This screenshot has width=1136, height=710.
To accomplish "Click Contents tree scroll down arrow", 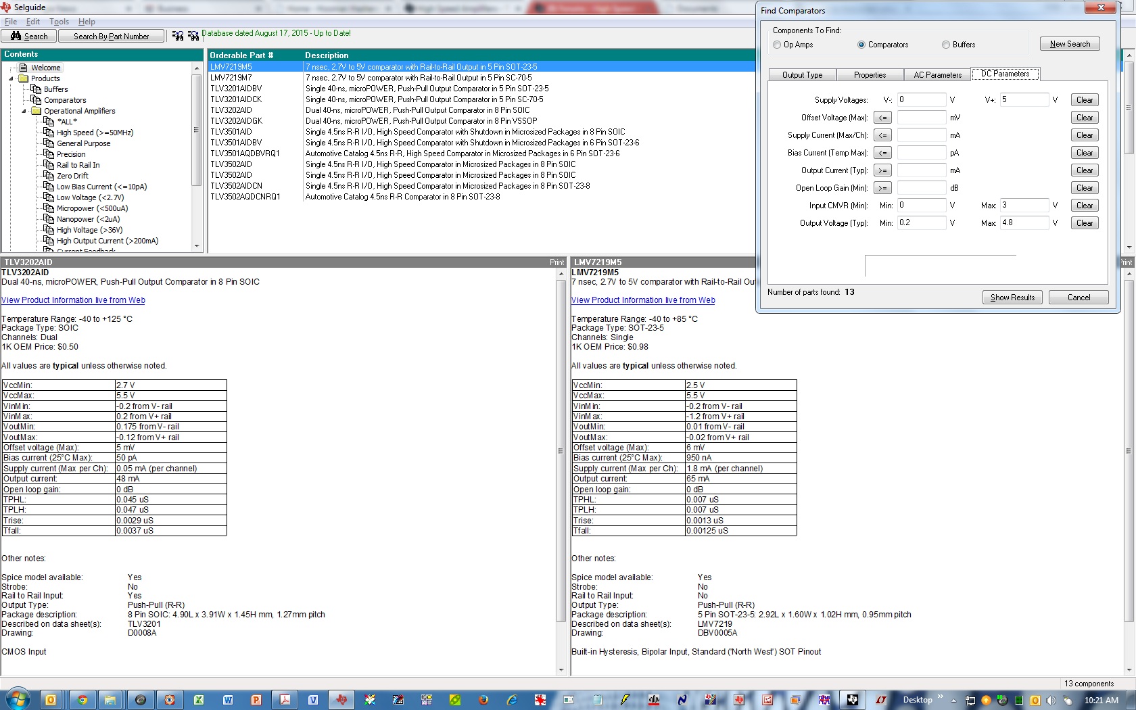I will [x=197, y=246].
